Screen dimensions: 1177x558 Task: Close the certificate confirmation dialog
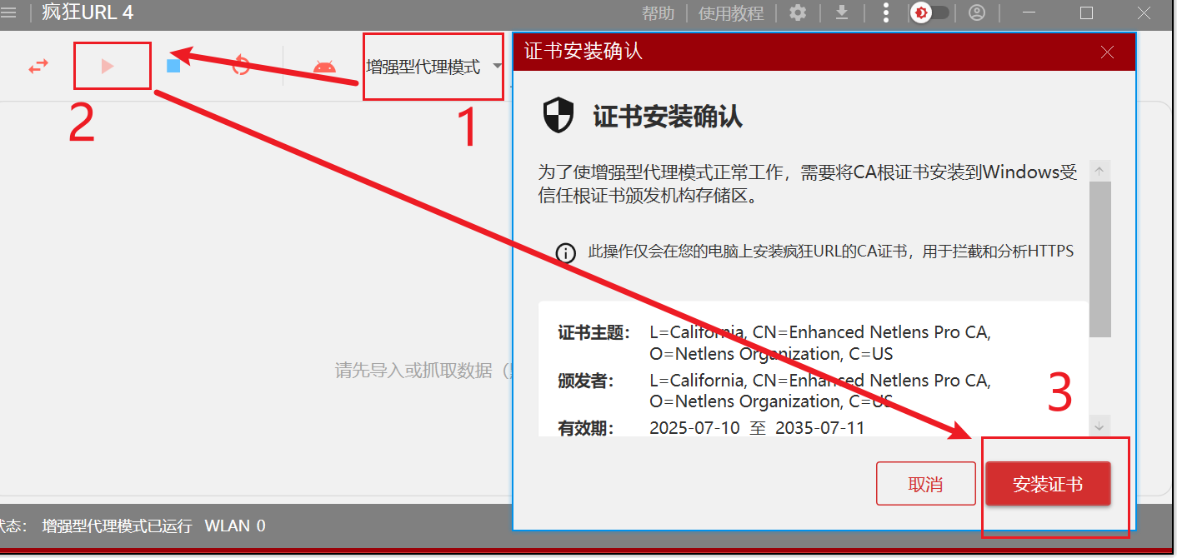1107,52
